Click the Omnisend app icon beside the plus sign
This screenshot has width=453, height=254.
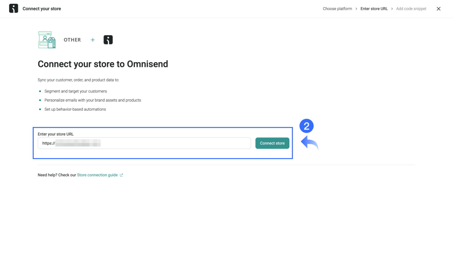(x=108, y=39)
